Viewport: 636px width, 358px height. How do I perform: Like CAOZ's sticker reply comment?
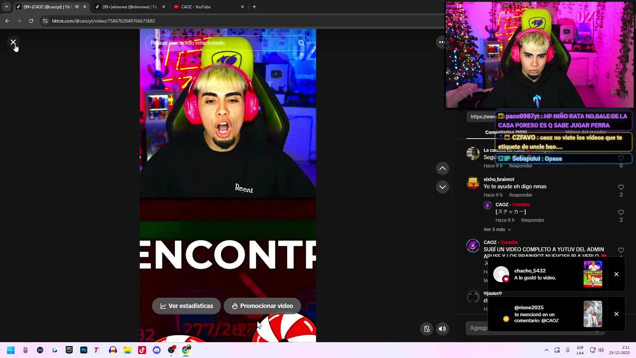621,212
